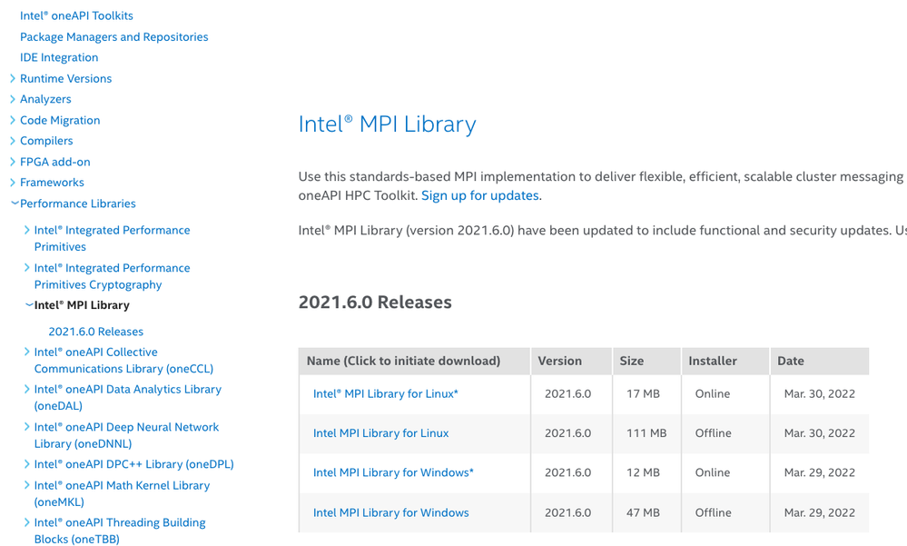Expand the Analyzers section chevron
The width and height of the screenshot is (907, 546).
[13, 99]
